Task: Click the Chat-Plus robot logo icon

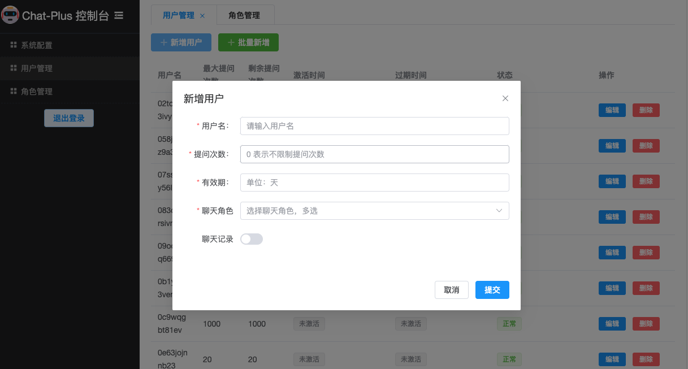Action: [10, 15]
